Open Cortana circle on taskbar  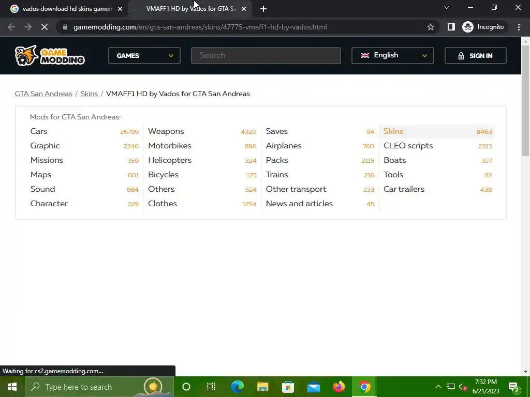[186, 387]
